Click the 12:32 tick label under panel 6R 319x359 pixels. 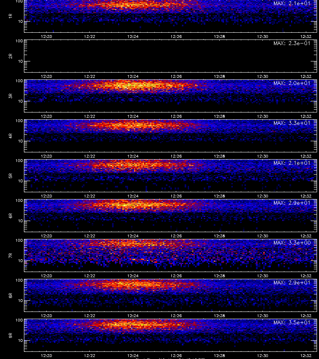tap(306, 236)
